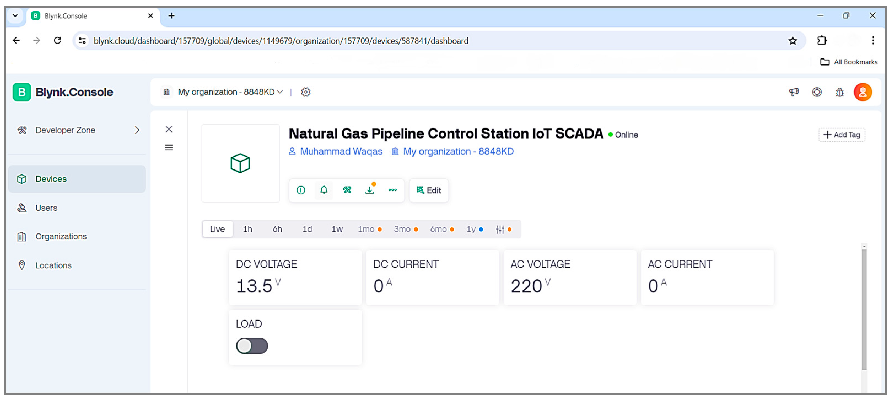Open the Muhammad Waqas owner link
Viewport: 892px width, 401px height.
click(341, 152)
